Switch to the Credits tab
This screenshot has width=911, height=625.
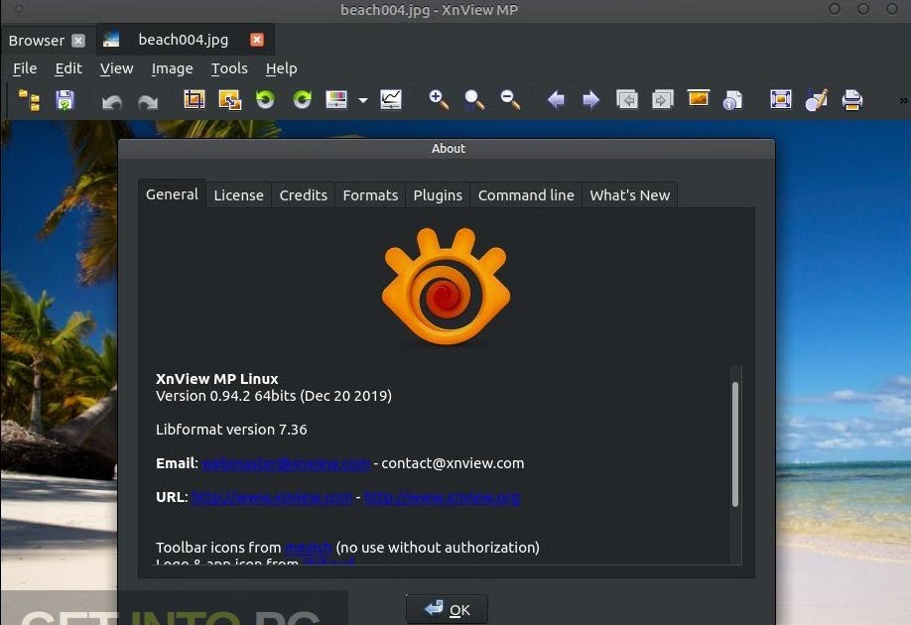304,195
